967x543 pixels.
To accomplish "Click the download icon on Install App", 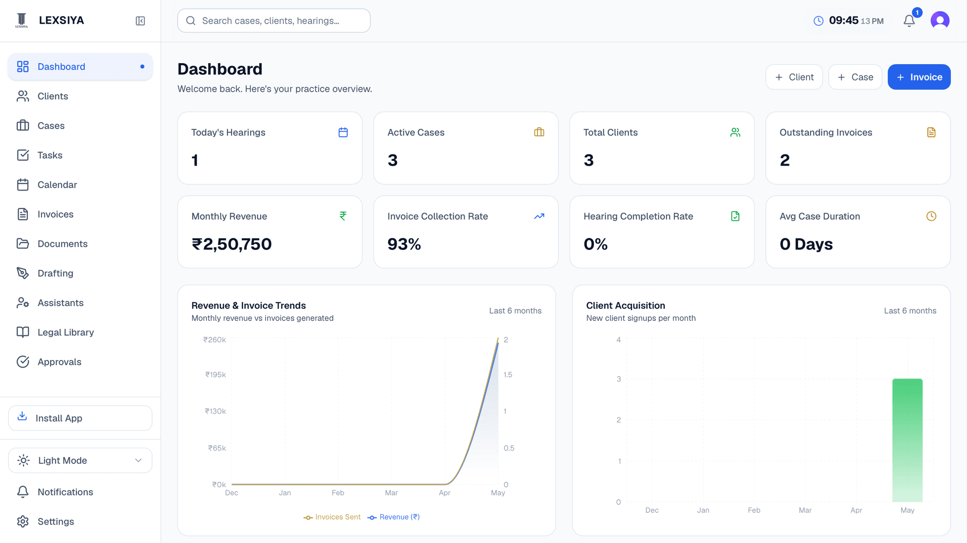I will click(x=22, y=416).
